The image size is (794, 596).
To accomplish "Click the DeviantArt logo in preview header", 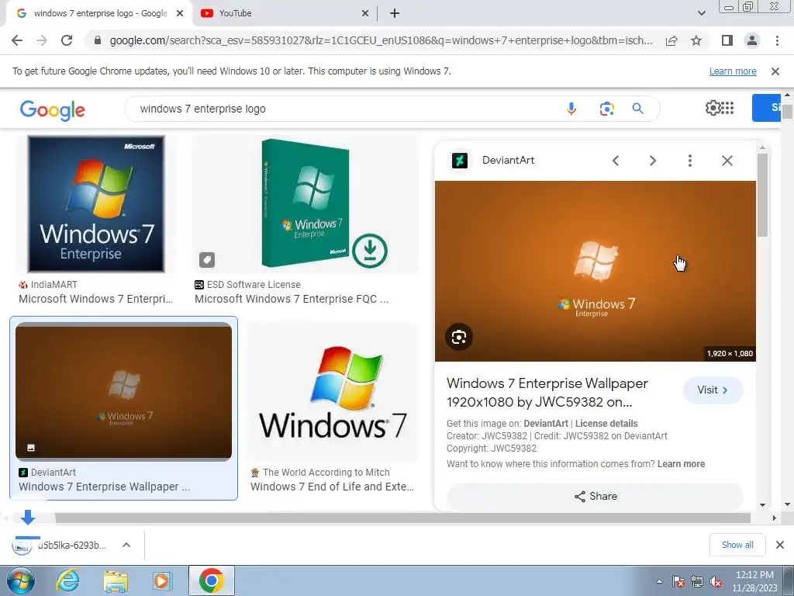I will [x=460, y=161].
